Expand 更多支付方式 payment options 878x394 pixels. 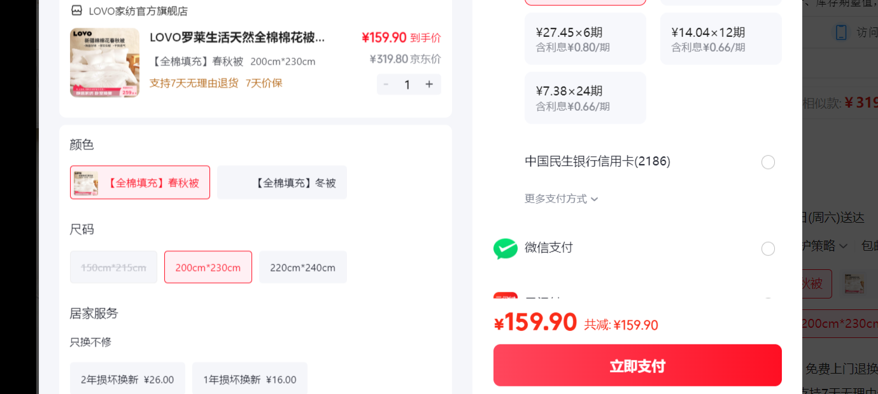562,199
